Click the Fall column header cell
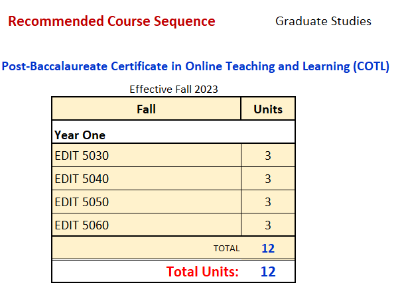The width and height of the screenshot is (404, 297). point(146,109)
